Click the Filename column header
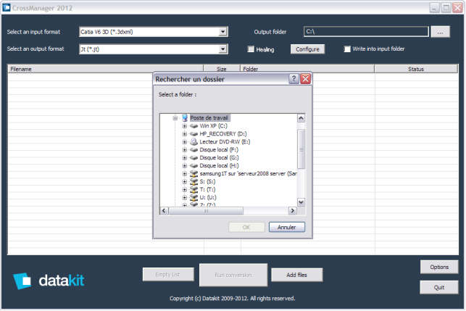This screenshot has width=466, height=311. 106,69
